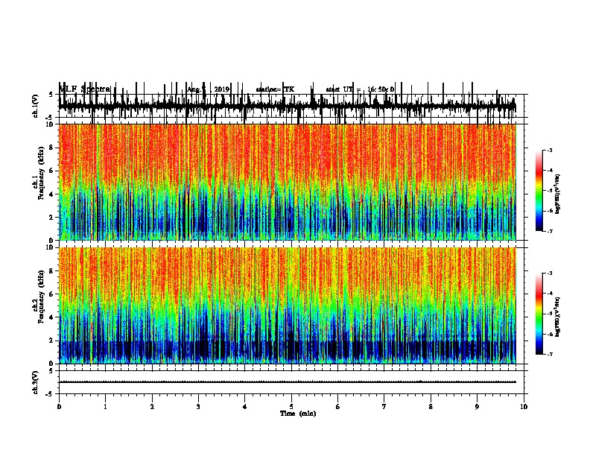Click the 'Time (min)' x-axis label
The height and width of the screenshot is (456, 590).
click(298, 414)
